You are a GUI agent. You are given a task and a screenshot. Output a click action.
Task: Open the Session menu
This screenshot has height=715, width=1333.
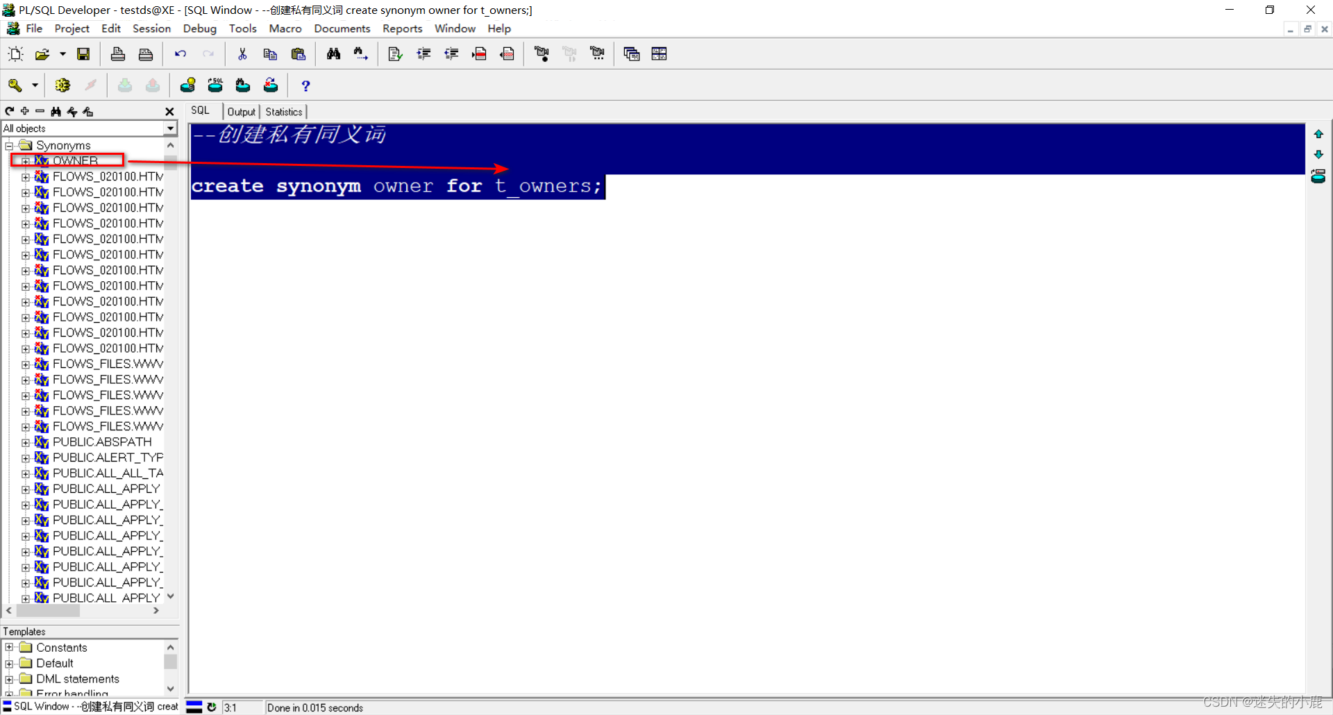pyautogui.click(x=151, y=28)
